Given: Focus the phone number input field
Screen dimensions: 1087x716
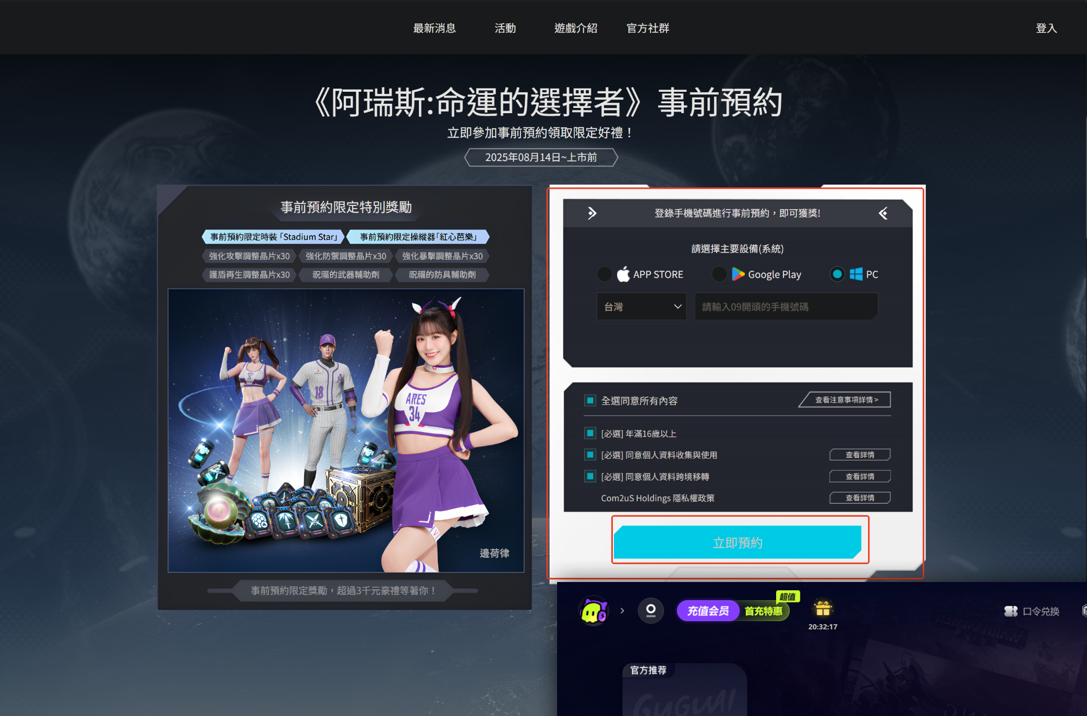Looking at the screenshot, I should tap(786, 307).
